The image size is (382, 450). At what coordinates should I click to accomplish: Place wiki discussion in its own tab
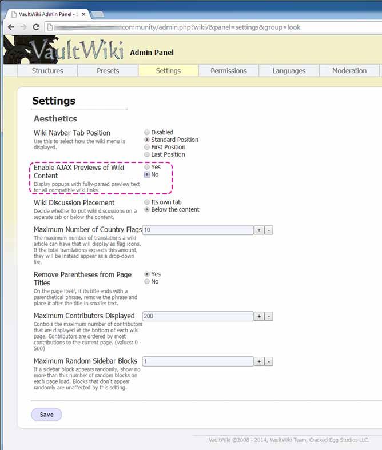(147, 202)
